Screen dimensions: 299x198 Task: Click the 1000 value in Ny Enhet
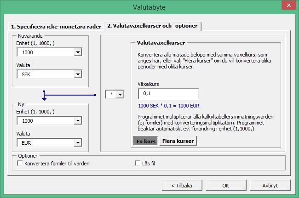28,121
